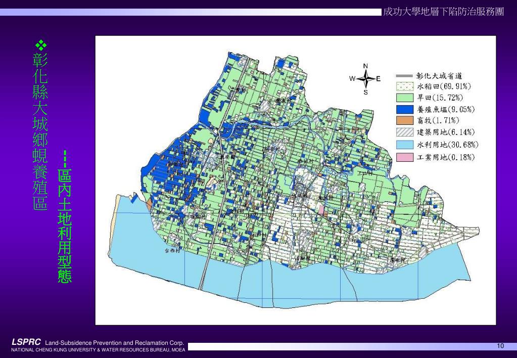This screenshot has width=517, height=358.
Task: Select the hatched 建築用地 legend swatch
Action: coord(404,132)
